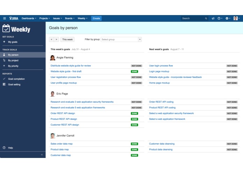The image size is (243, 173).
Task: Open Website style guide - first draft
Action: point(66,71)
